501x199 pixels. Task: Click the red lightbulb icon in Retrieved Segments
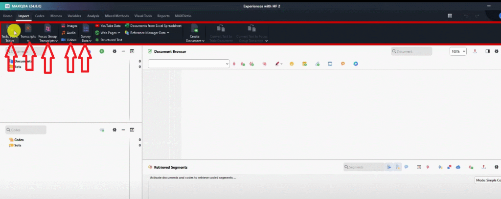pos(428,167)
